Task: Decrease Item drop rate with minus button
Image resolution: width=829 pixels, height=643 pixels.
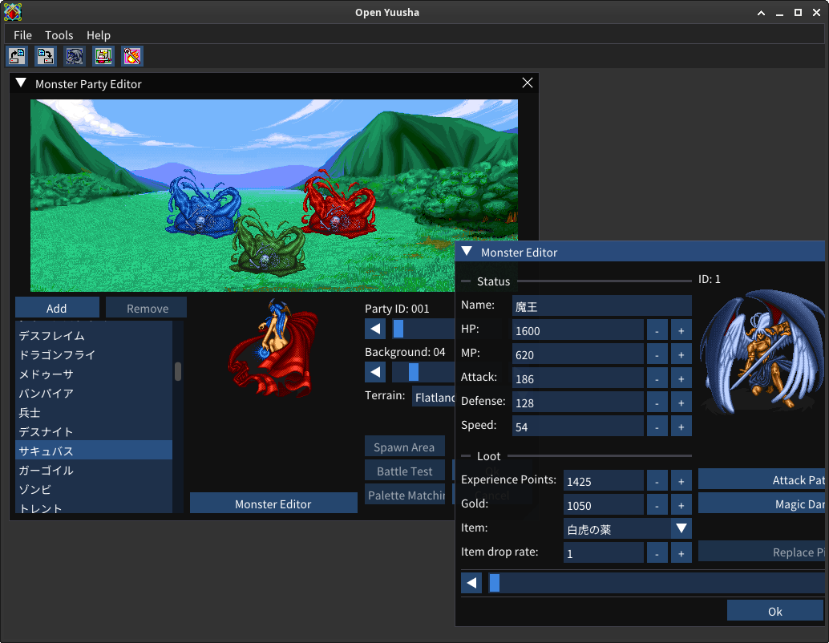Action: [x=657, y=553]
